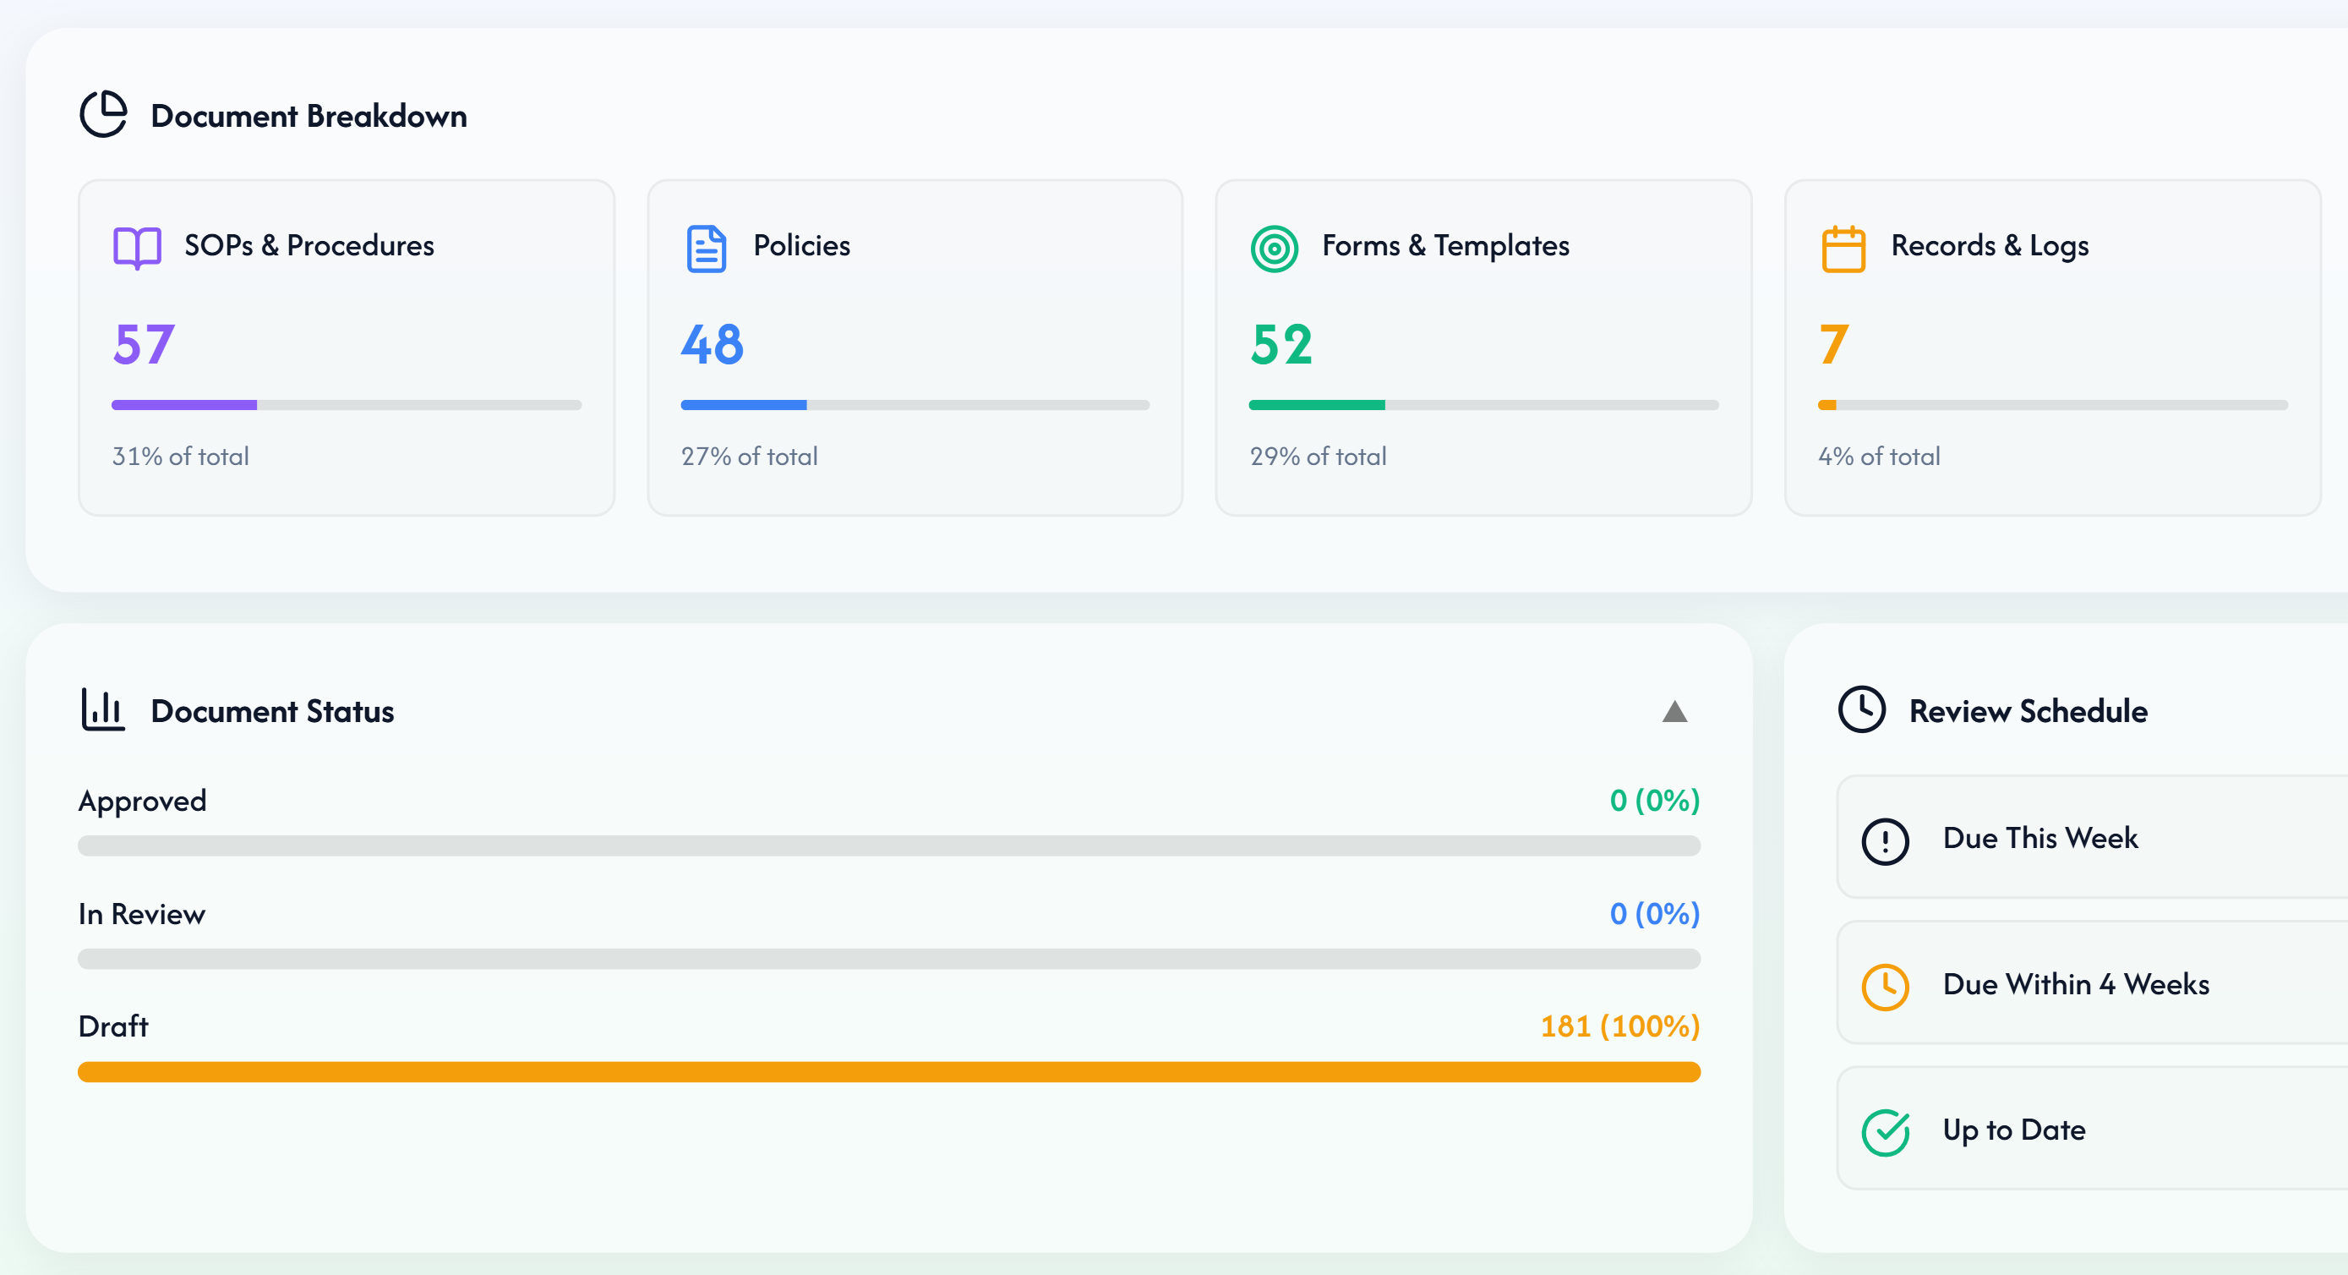Click the Document Breakdown pie chart icon
The height and width of the screenshot is (1275, 2348).
click(103, 115)
